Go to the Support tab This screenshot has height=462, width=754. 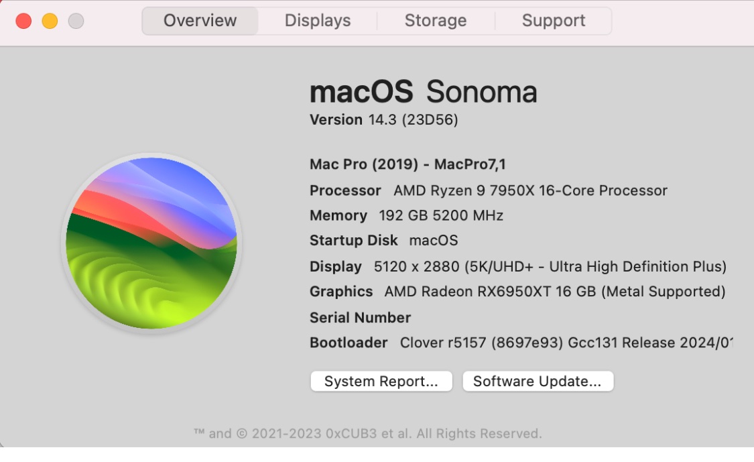coord(553,21)
